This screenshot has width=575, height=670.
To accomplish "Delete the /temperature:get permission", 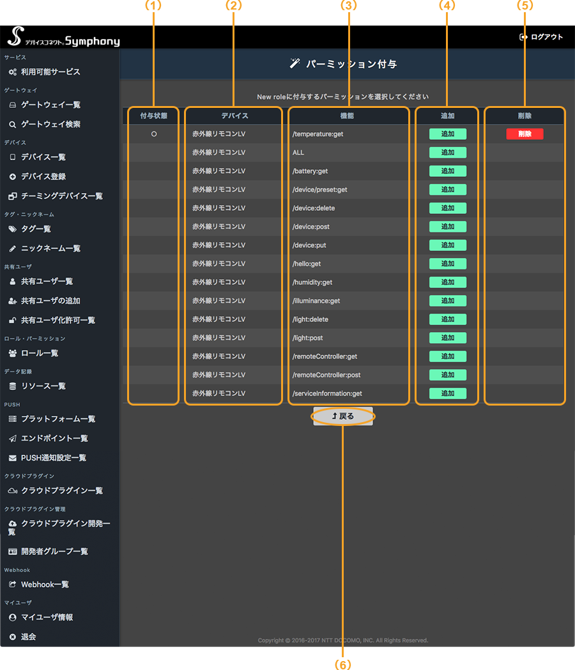I will click(525, 134).
